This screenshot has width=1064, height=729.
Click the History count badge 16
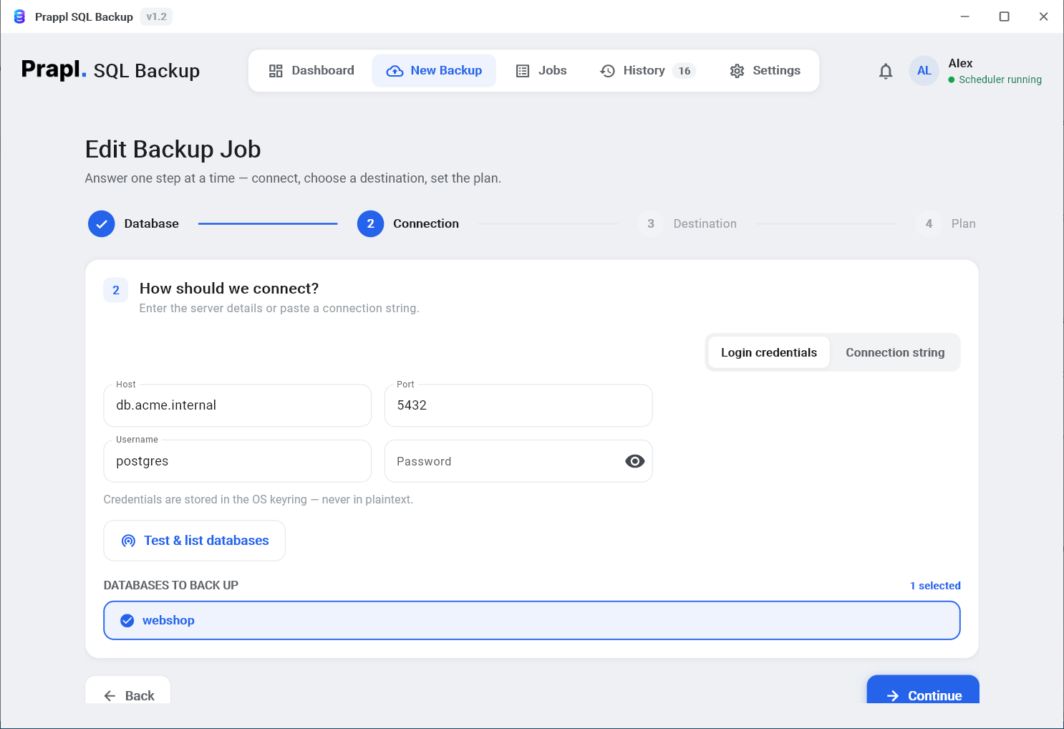point(685,71)
